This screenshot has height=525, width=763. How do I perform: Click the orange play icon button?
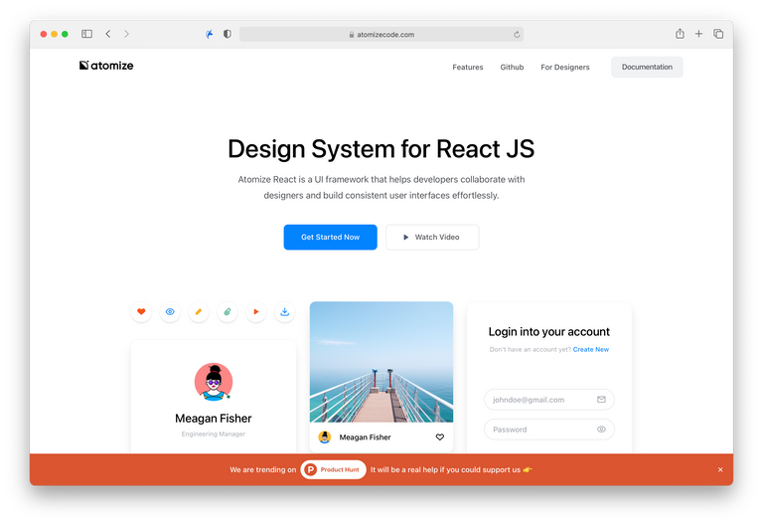256,311
